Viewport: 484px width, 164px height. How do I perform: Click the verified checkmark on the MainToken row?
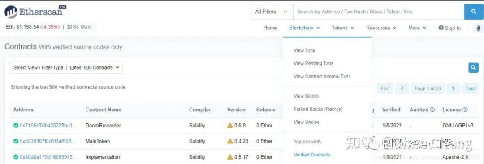click(x=16, y=141)
